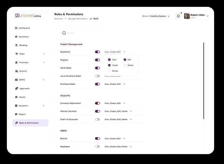
Task: Toggle the Manual Journals switch
Action: (98, 111)
